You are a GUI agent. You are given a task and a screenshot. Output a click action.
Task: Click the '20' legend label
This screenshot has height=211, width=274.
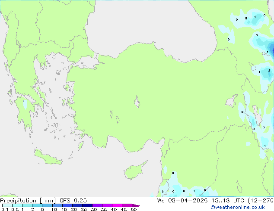74,209
